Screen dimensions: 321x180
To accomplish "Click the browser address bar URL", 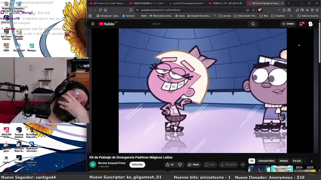I will click(160, 10).
